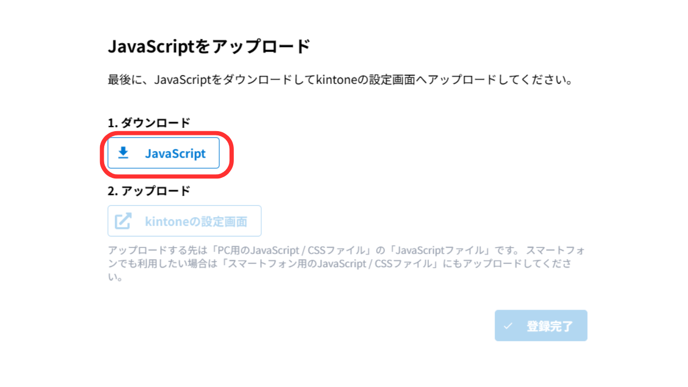Click the external navigation icon next to kintoneの設定画面

[123, 221]
